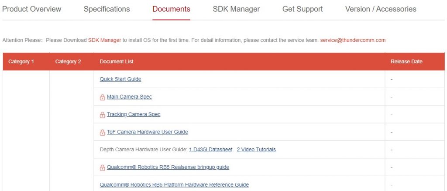The height and width of the screenshot is (191, 447).
Task: Open the 1.D435i Datasheet link
Action: point(211,150)
